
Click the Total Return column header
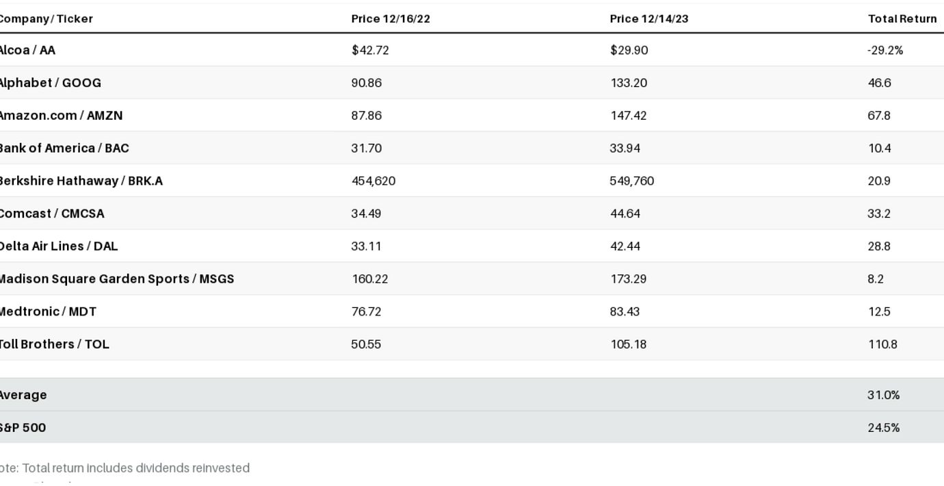point(902,19)
